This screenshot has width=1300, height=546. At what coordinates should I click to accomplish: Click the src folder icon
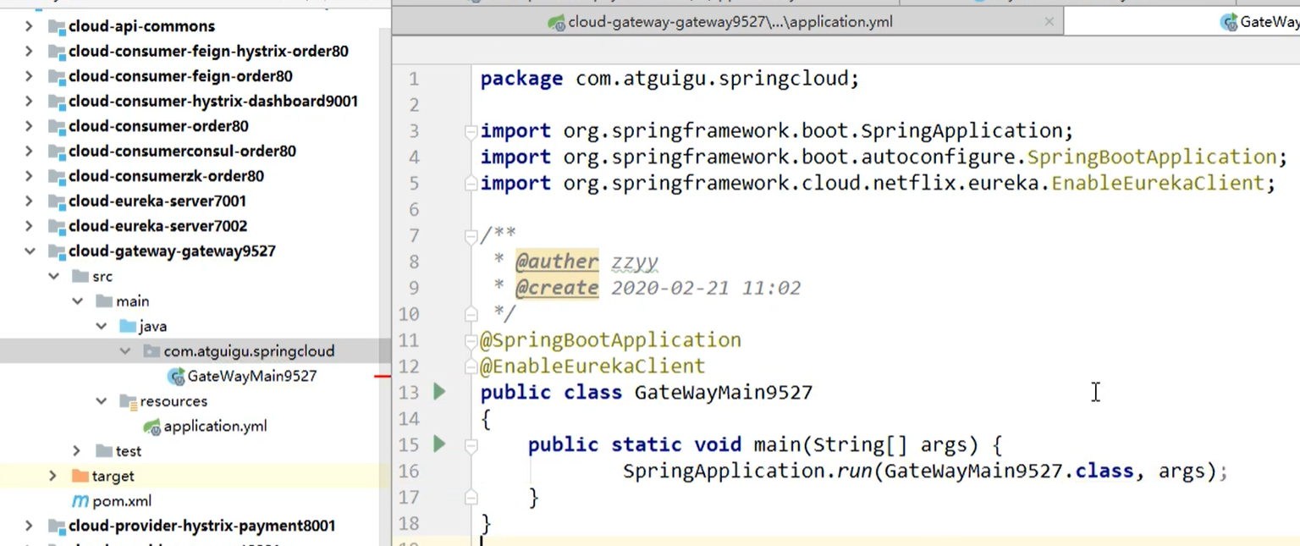(80, 276)
